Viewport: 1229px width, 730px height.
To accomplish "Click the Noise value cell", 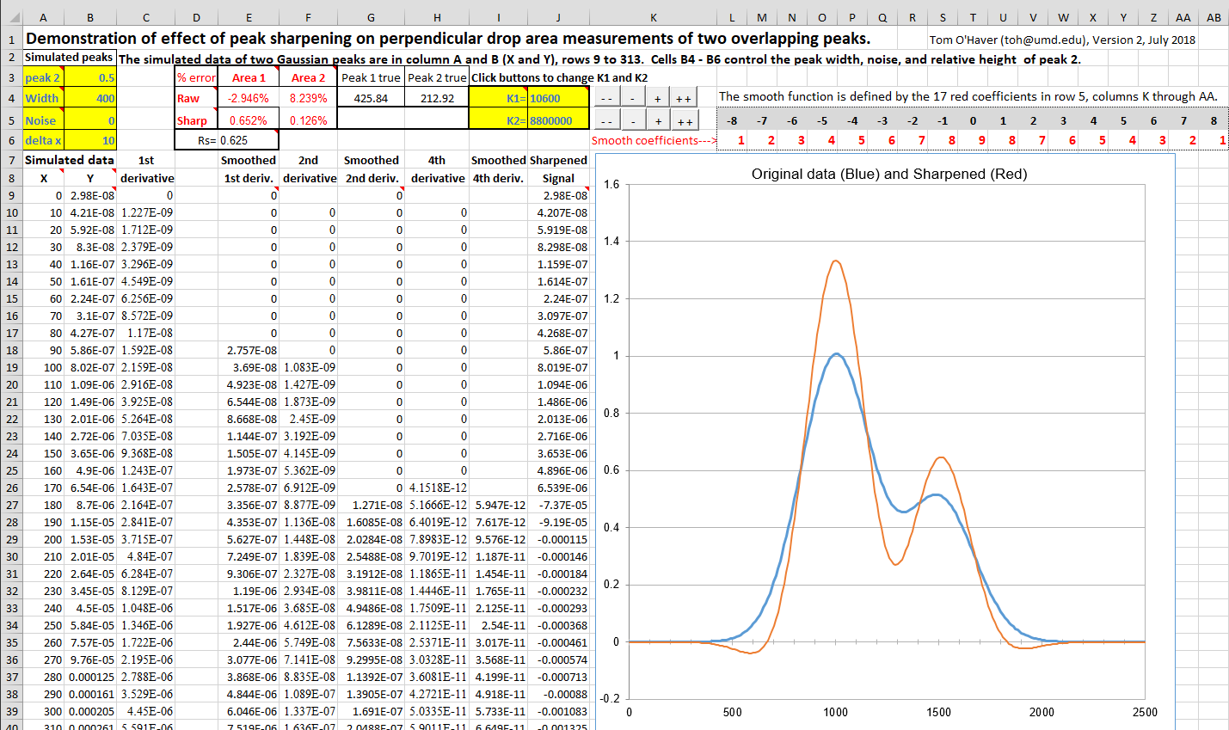I will point(90,120).
